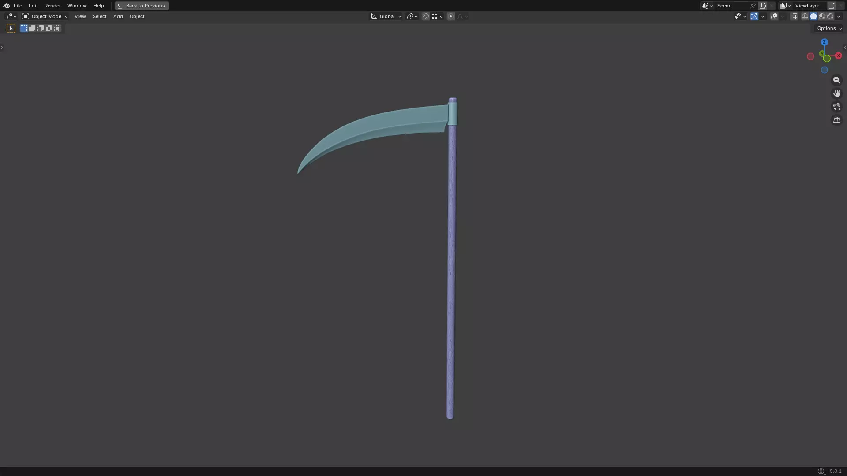The image size is (847, 476).
Task: Open the Add menu in the viewport header
Action: [x=118, y=16]
